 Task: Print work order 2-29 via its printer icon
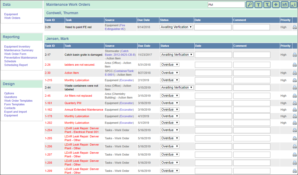[x=295, y=27]
